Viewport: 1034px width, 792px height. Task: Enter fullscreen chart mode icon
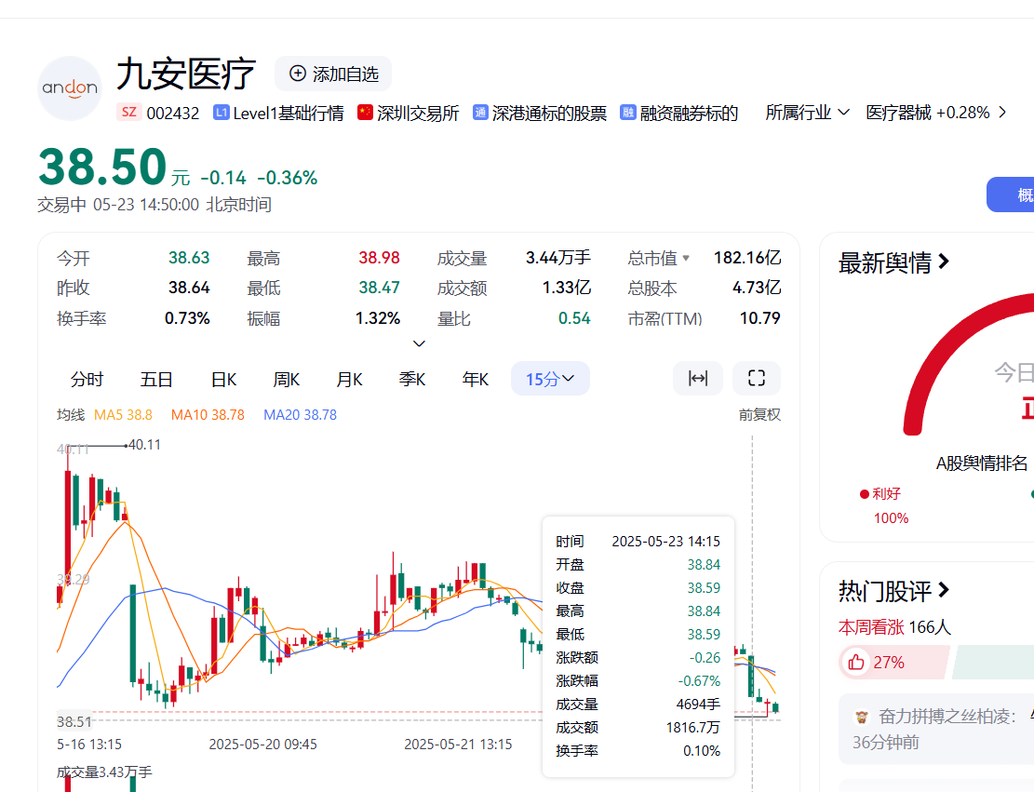pos(757,378)
